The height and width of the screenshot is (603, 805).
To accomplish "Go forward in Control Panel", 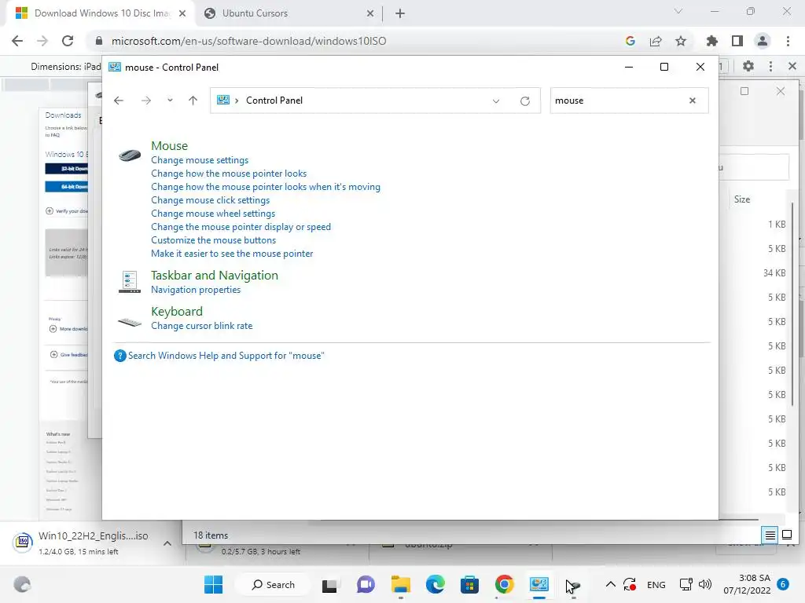I will tap(146, 100).
